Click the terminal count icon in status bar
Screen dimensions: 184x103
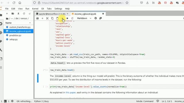pos(5,101)
